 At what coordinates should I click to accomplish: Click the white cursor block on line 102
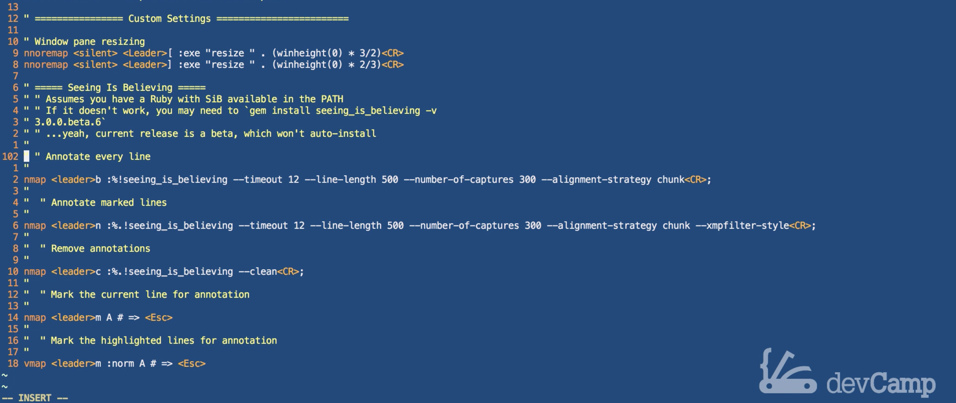[x=27, y=156]
